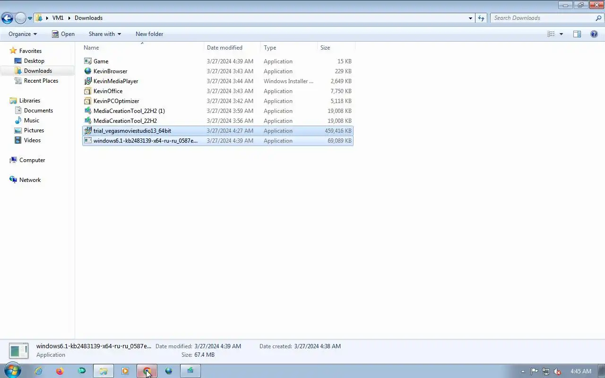Select Computer in the navigation pane
Image resolution: width=605 pixels, height=378 pixels.
(x=32, y=160)
